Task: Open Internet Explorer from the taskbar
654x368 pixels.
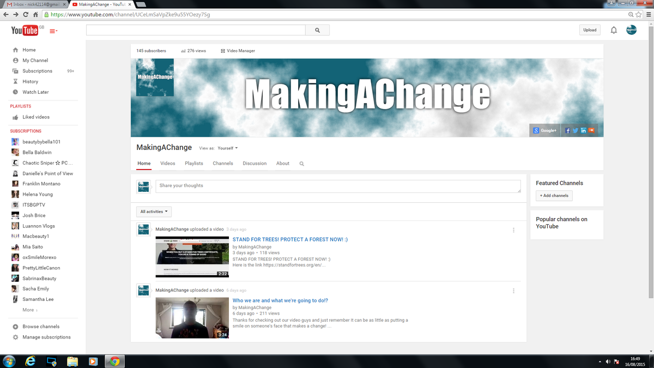Action: tap(31, 361)
